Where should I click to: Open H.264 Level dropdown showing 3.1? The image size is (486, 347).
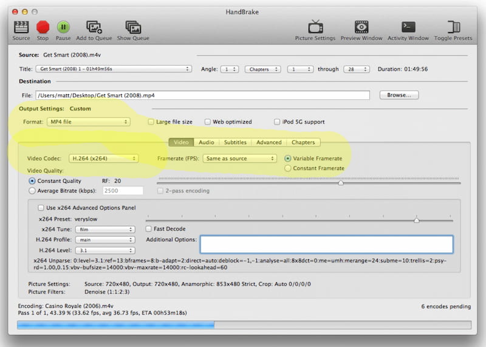coord(105,250)
